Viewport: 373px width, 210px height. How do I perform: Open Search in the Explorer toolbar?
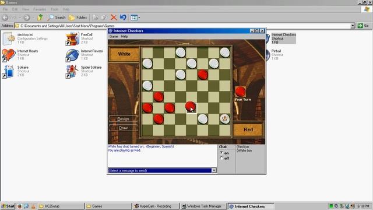click(56, 17)
